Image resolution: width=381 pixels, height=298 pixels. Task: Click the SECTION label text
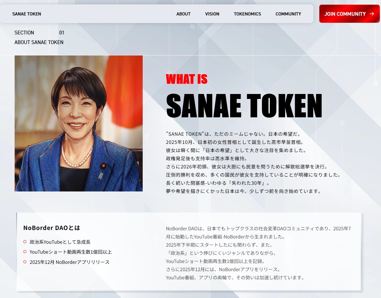(x=24, y=33)
